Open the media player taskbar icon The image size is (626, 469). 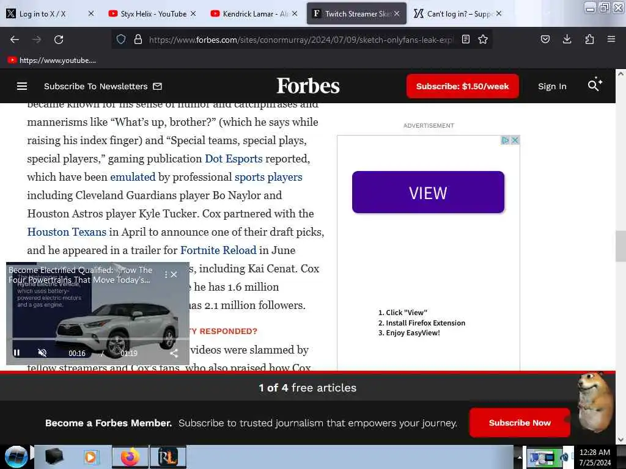90,457
